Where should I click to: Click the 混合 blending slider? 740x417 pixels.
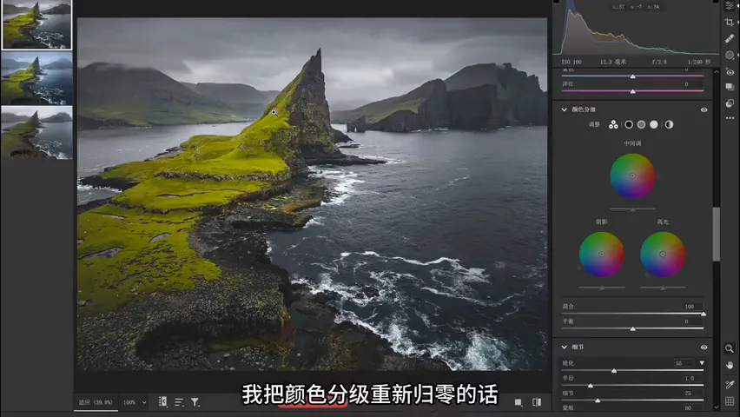click(633, 314)
